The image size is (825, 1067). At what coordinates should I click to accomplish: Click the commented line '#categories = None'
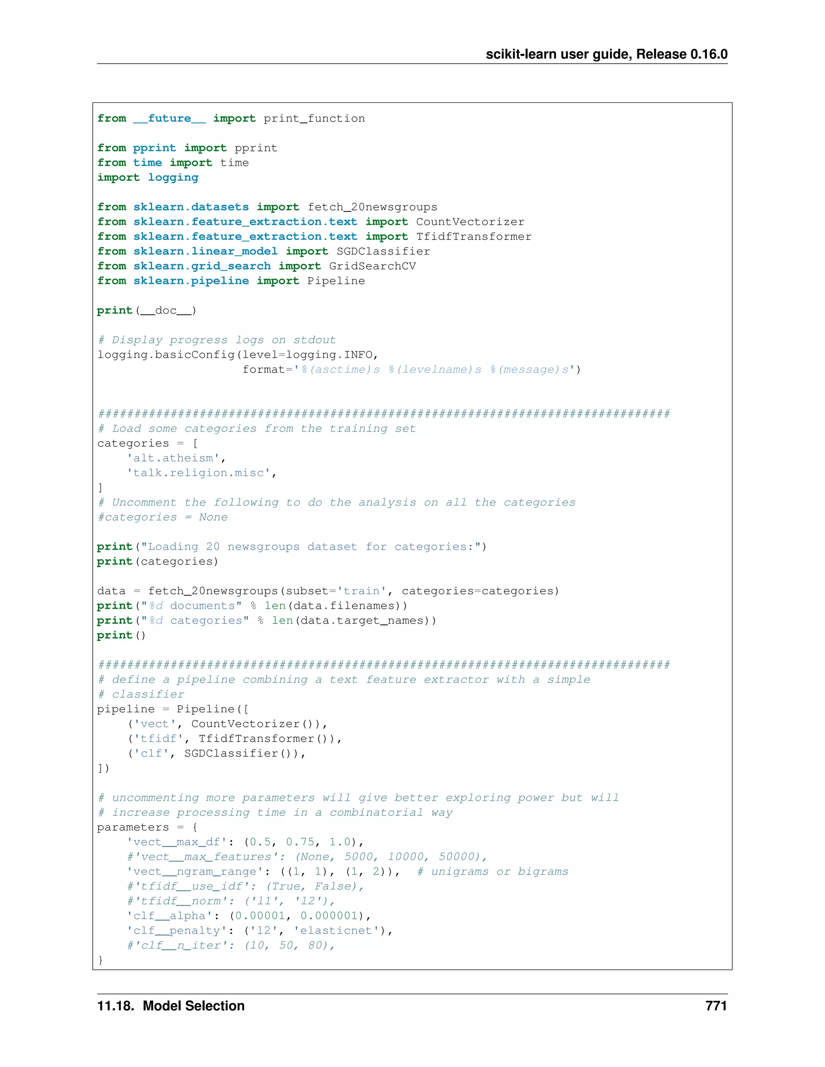[162, 517]
